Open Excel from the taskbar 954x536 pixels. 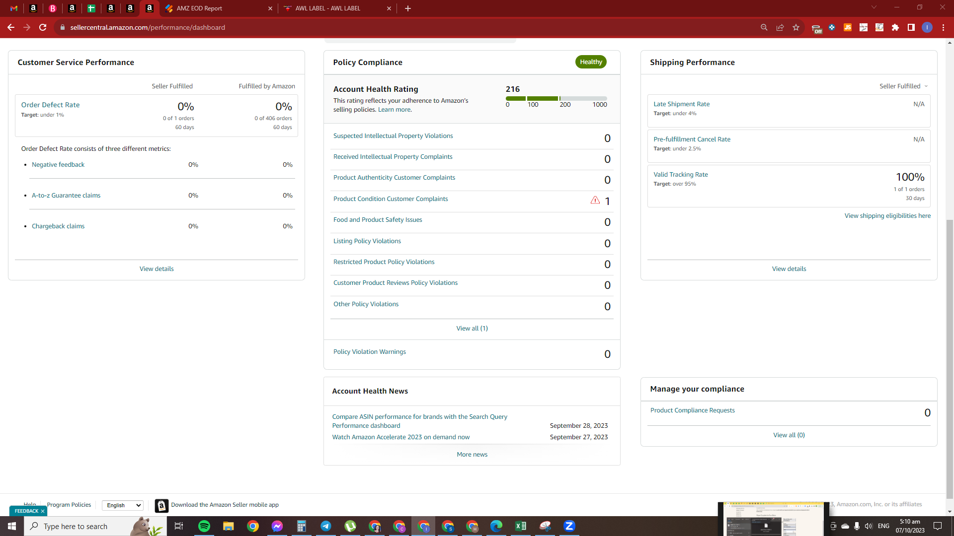[x=521, y=526]
